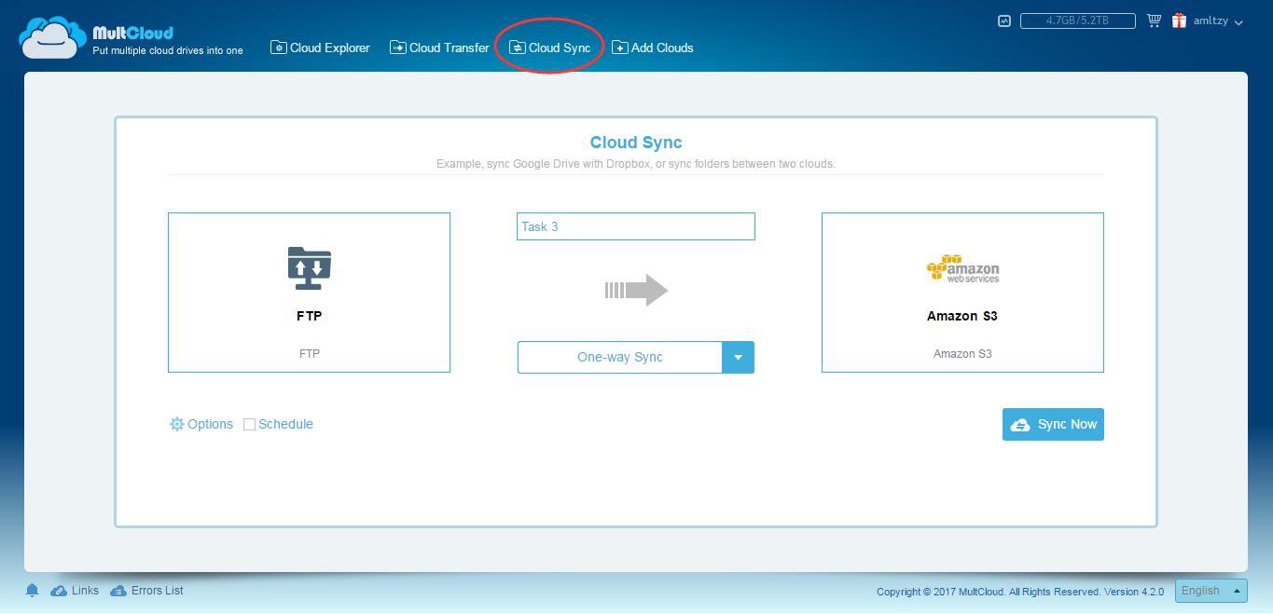This screenshot has height=614, width=1273.
Task: Select the Amazon S3 destination box
Action: click(x=962, y=293)
